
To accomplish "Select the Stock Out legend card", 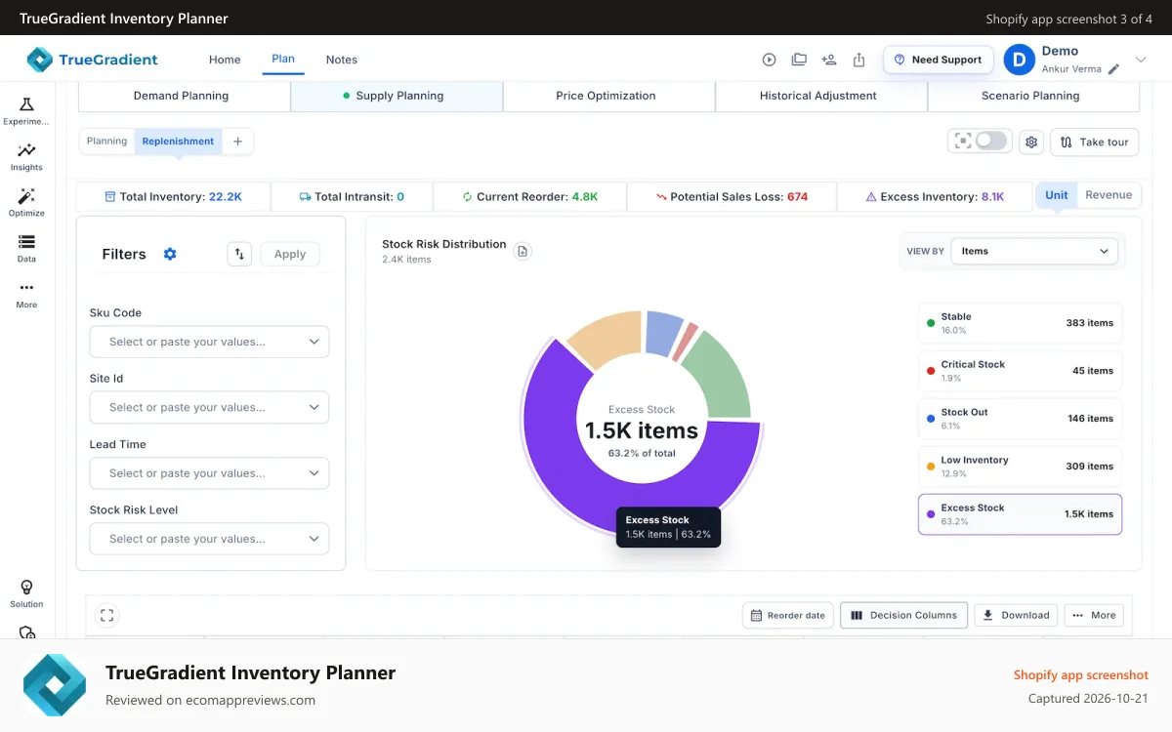I will (1020, 419).
